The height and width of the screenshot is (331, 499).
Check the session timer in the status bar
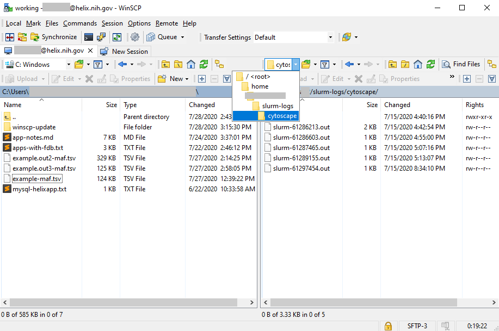click(x=477, y=326)
